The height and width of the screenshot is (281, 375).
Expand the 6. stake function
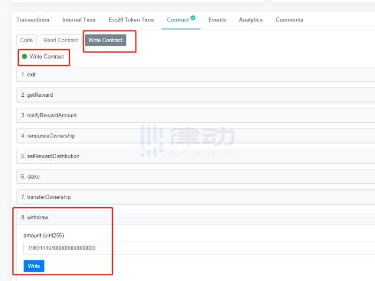(195, 177)
